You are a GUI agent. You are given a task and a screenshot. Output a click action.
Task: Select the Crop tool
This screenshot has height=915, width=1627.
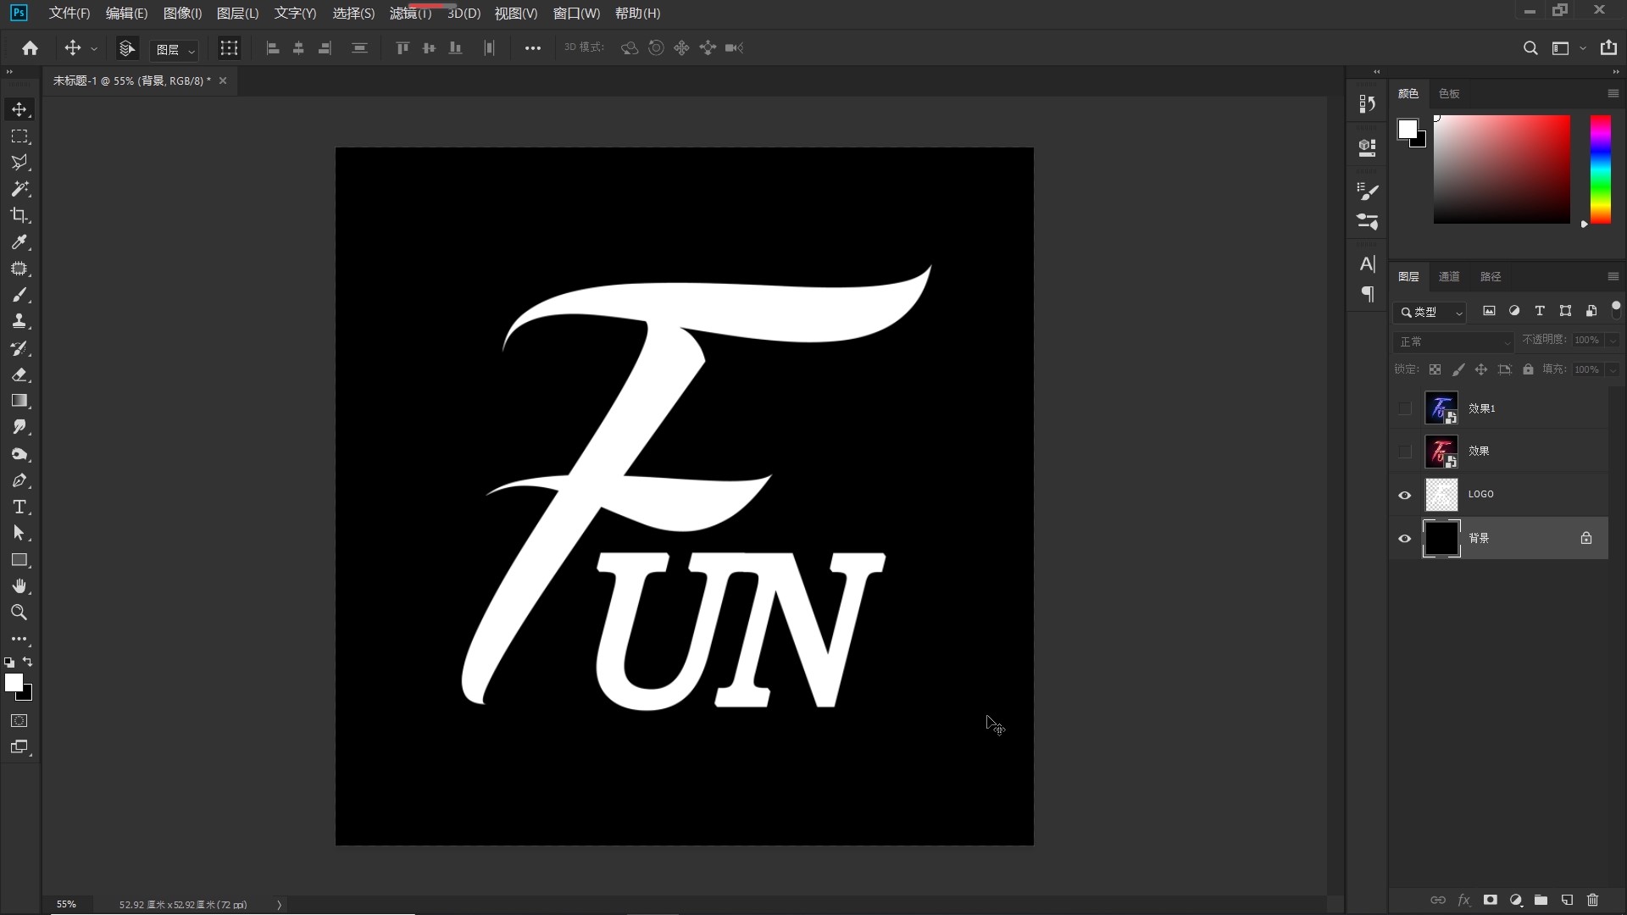pyautogui.click(x=19, y=215)
